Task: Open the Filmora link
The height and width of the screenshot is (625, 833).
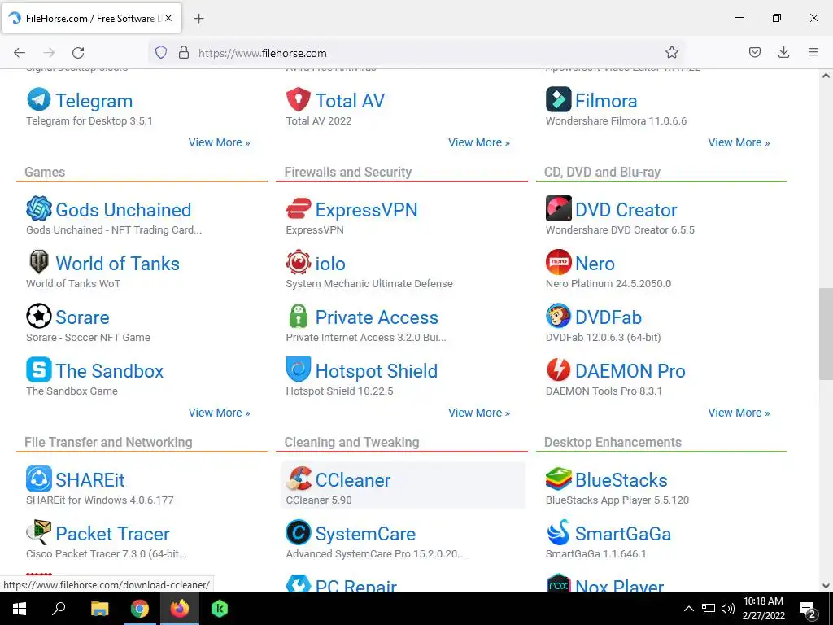Action: [606, 101]
